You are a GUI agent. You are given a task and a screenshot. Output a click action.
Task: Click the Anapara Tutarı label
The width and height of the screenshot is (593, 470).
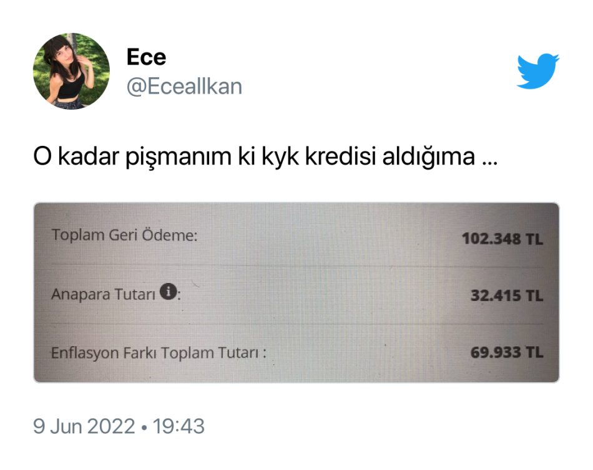[103, 294]
